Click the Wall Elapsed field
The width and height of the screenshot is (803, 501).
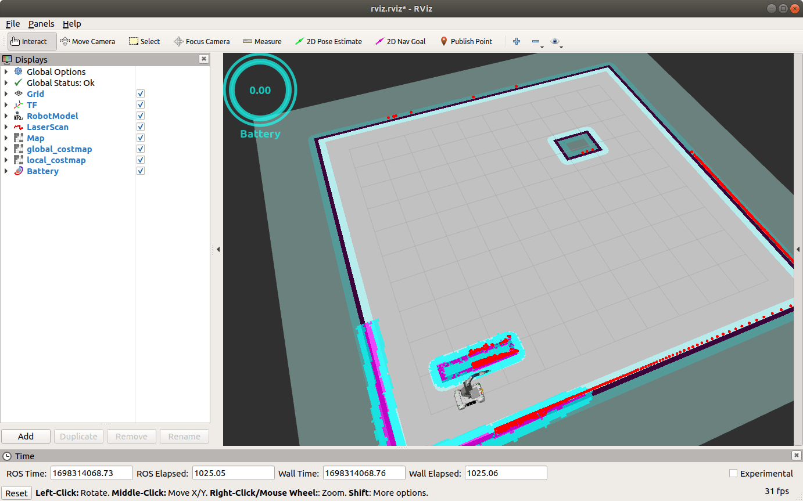tap(506, 473)
